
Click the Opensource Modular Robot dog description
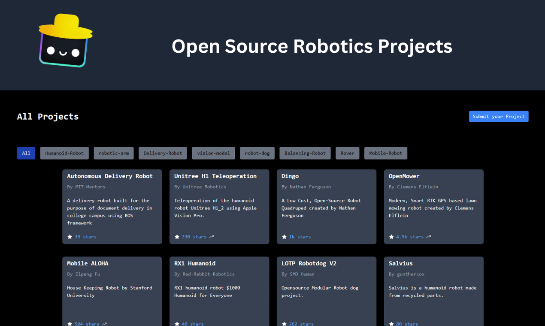(x=320, y=291)
